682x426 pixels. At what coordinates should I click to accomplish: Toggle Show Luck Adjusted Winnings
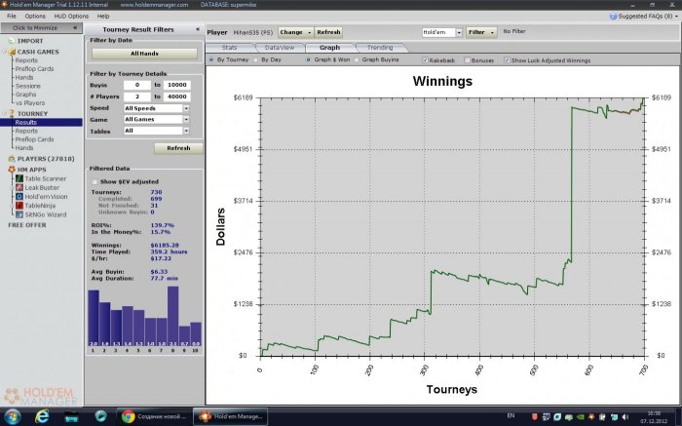point(507,60)
